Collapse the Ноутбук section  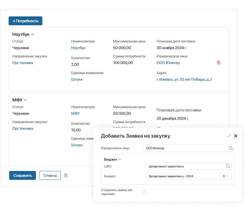[33, 34]
